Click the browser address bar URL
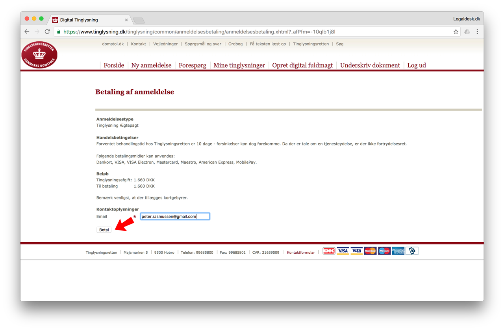The image size is (504, 330). pyautogui.click(x=199, y=31)
